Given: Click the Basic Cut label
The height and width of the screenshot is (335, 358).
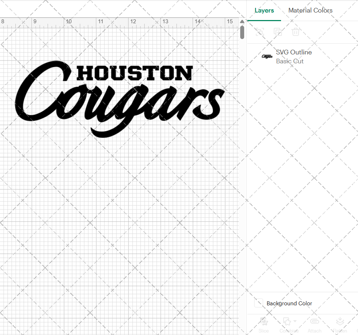Looking at the screenshot, I should click(290, 61).
